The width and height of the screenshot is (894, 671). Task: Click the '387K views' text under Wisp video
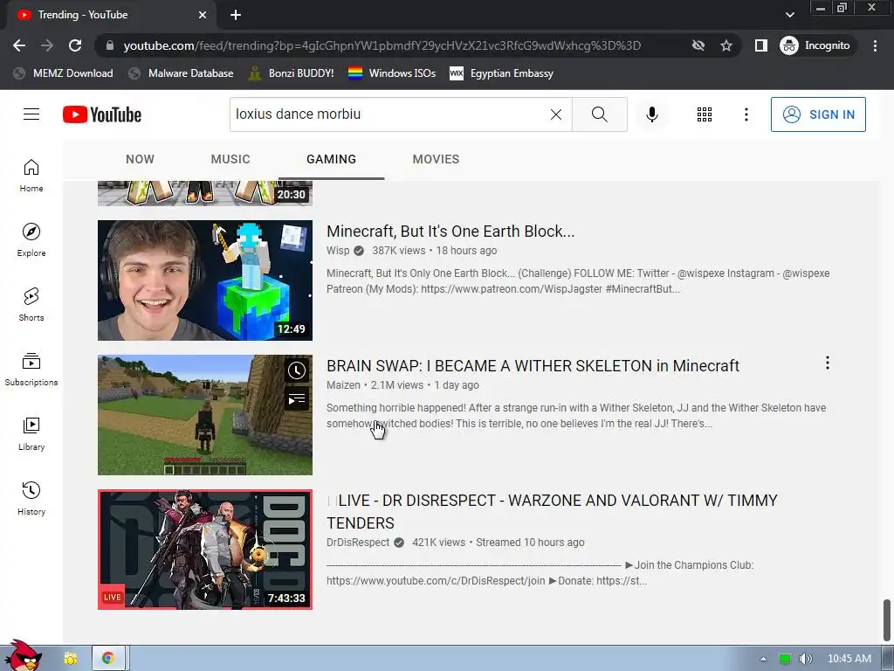pyautogui.click(x=398, y=251)
